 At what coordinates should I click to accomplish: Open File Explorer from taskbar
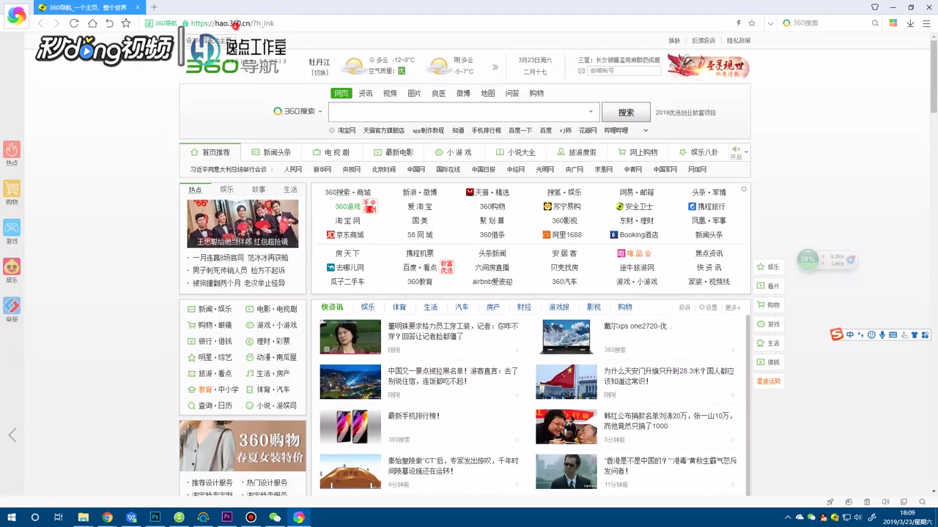(83, 517)
